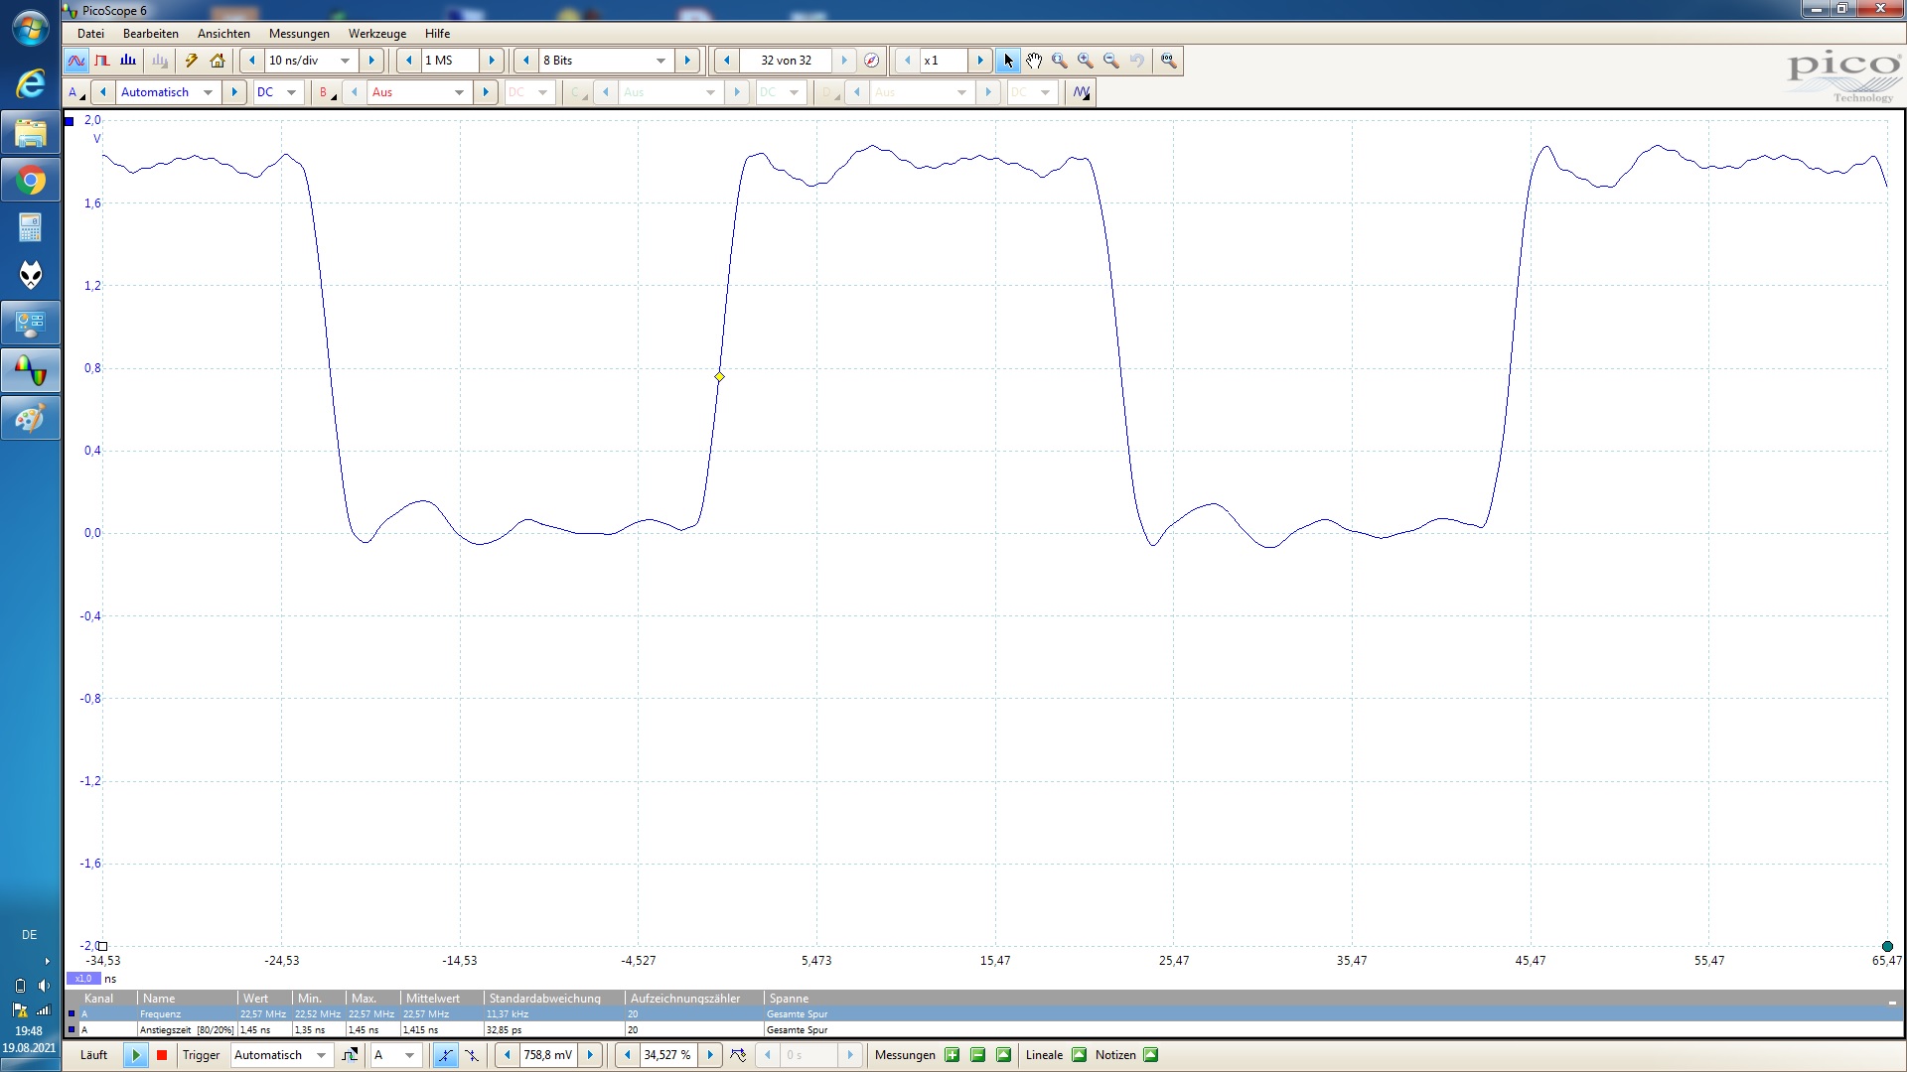The image size is (1907, 1072).
Task: Open Channel A options button
Action: point(76,92)
